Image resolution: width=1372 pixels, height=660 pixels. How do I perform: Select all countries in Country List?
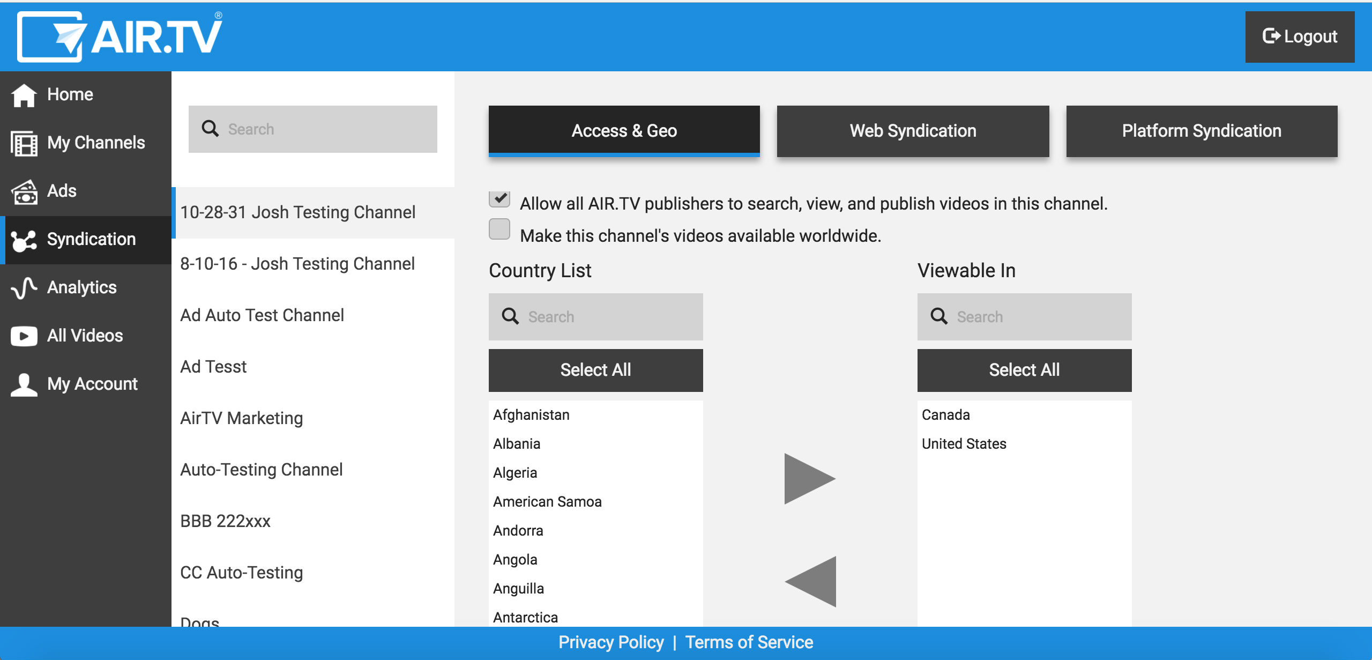point(596,369)
